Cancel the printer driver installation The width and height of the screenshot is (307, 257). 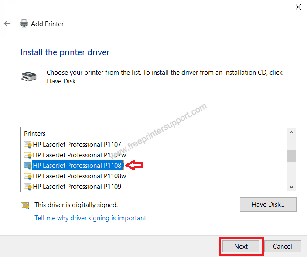(283, 247)
